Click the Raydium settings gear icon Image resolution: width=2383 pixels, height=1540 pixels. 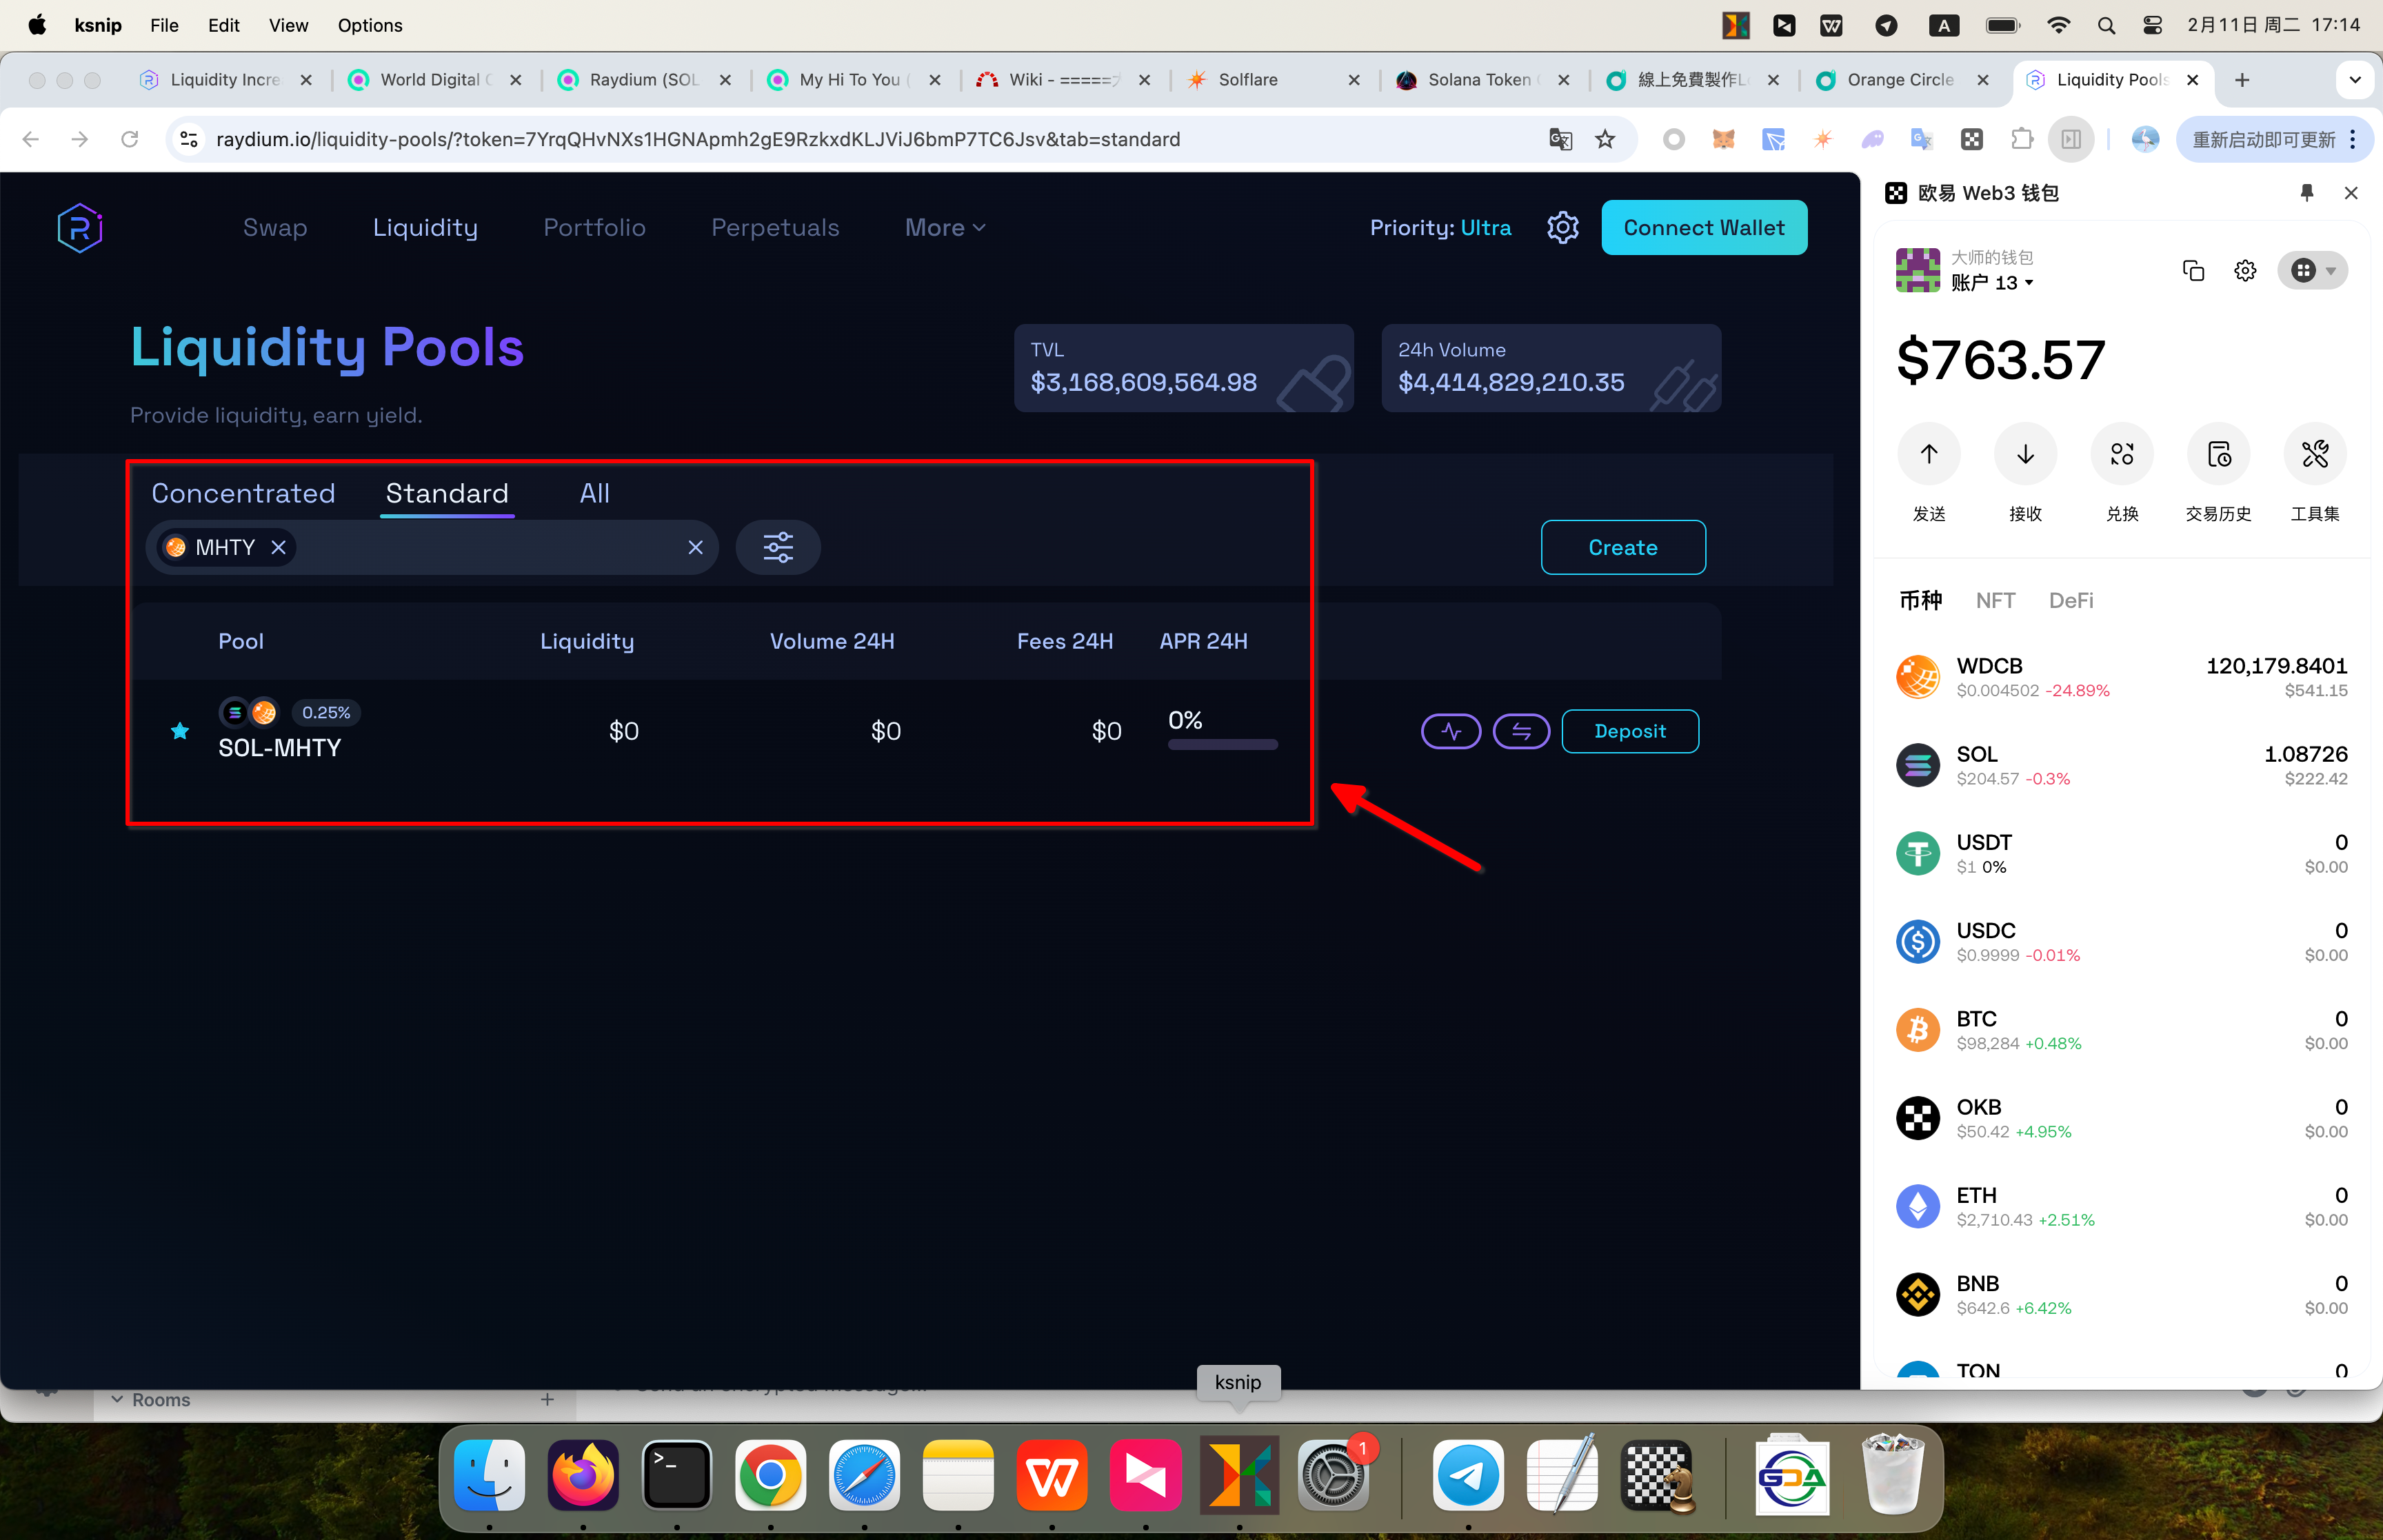click(1562, 228)
